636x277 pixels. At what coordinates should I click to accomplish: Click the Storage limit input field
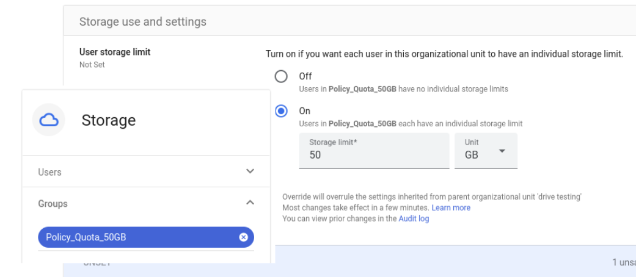(374, 151)
